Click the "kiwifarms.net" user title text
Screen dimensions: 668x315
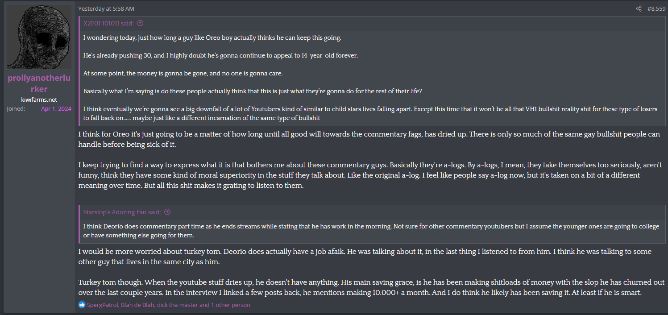tap(39, 99)
